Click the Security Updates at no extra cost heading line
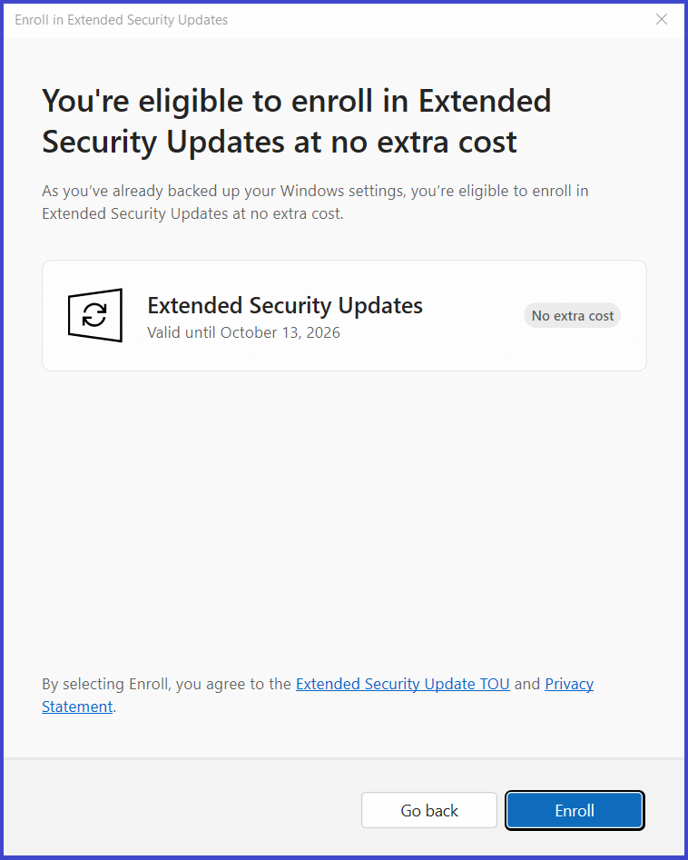The height and width of the screenshot is (860, 688). [x=280, y=143]
